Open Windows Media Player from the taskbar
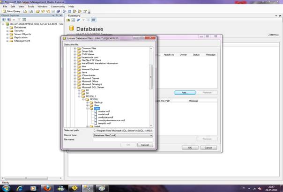 pyautogui.click(x=33, y=188)
